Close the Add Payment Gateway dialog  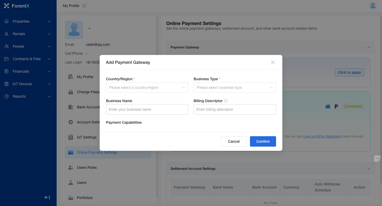[273, 62]
